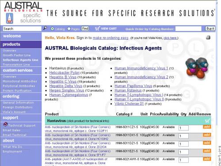Select the Pages radio button
Viewport: 221px width, 166px height.
tap(69, 29)
